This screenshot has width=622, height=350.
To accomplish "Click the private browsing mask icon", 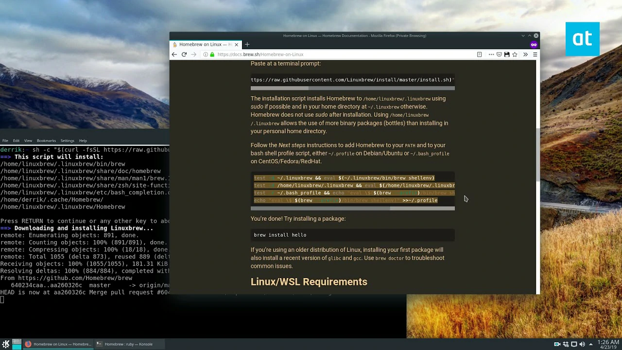I will pyautogui.click(x=534, y=45).
